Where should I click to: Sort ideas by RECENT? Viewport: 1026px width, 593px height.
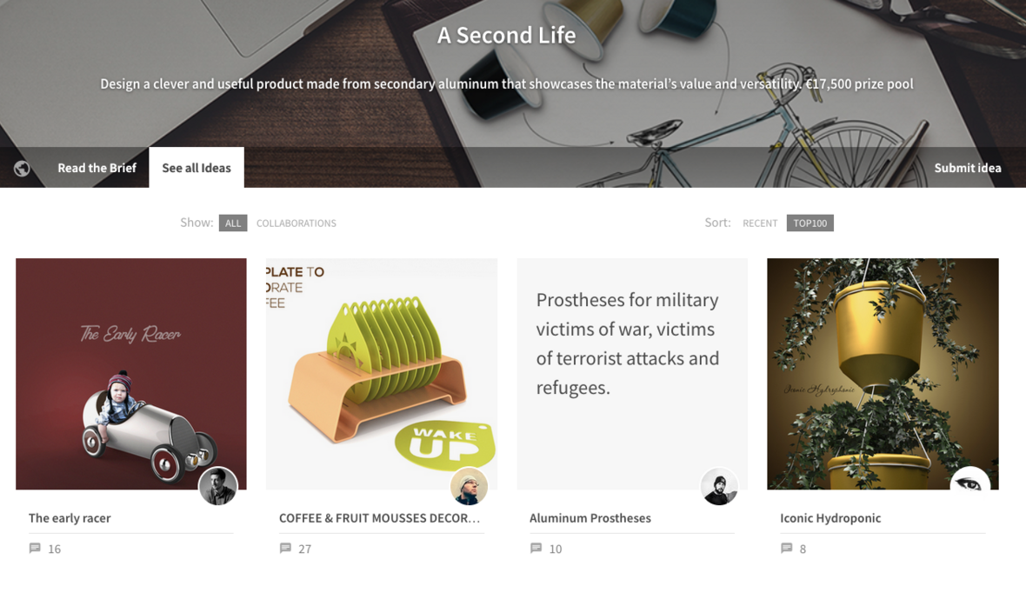(760, 223)
